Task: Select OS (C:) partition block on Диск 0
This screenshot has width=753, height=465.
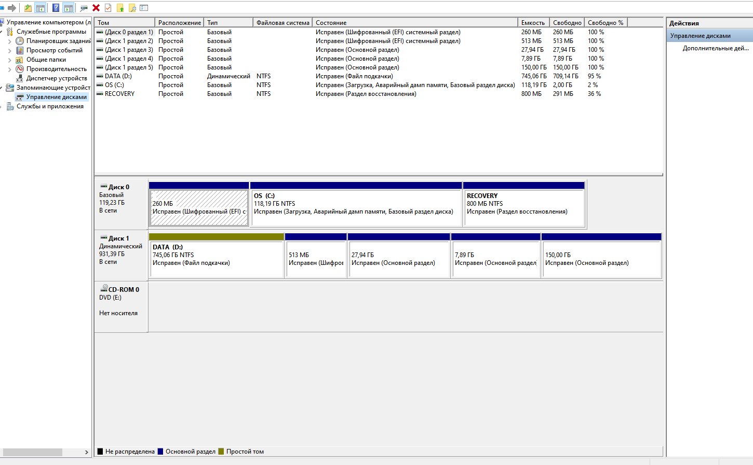Action: pyautogui.click(x=356, y=207)
